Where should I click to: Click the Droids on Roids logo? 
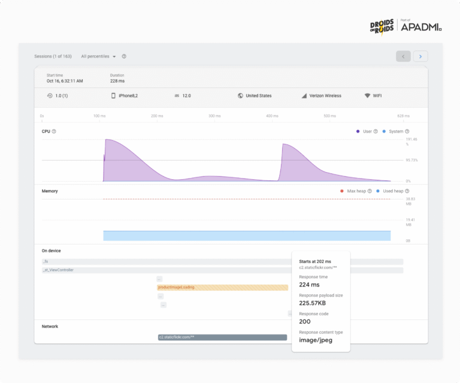coord(382,28)
